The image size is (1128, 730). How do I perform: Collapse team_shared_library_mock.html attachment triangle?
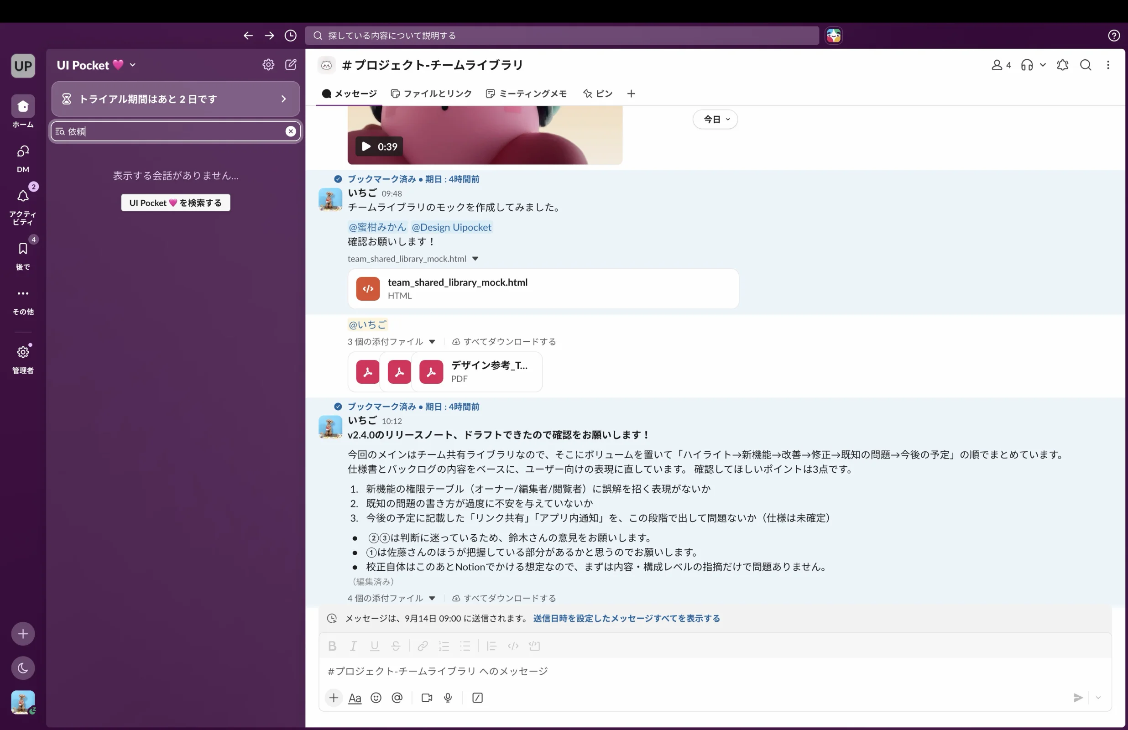[x=475, y=259]
